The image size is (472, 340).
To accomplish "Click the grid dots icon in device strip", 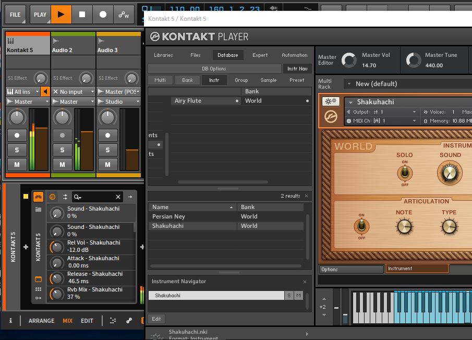I will coord(38,289).
